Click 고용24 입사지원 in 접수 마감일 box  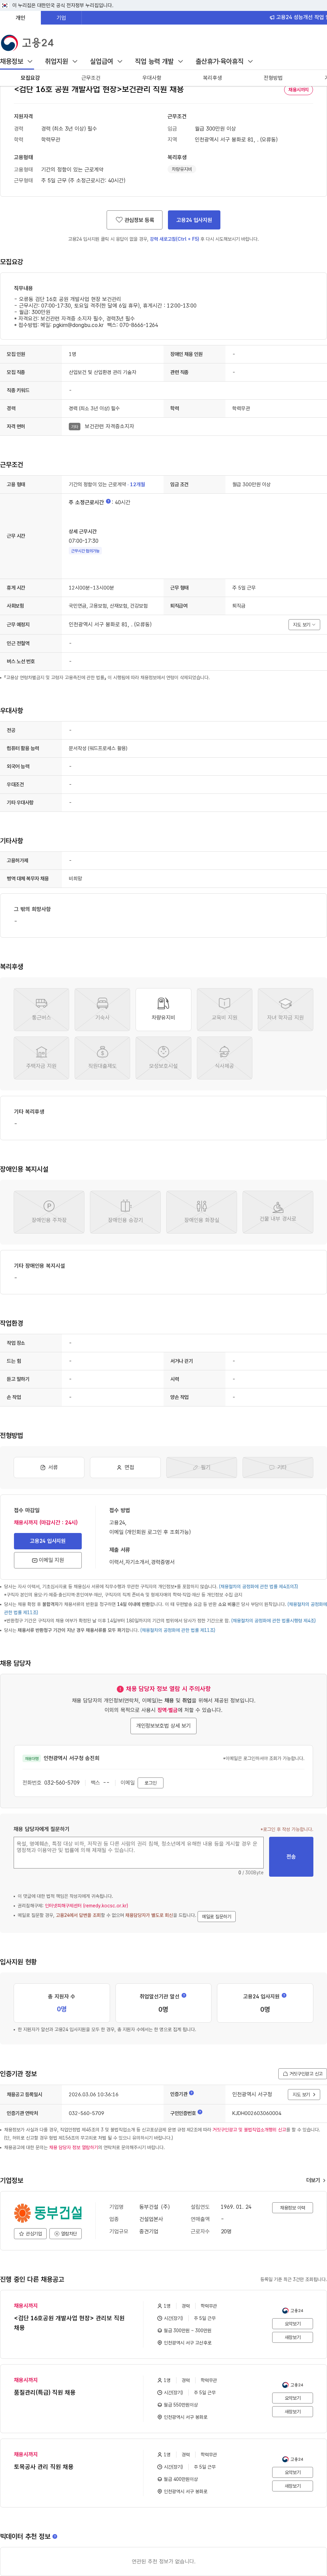click(x=48, y=1541)
